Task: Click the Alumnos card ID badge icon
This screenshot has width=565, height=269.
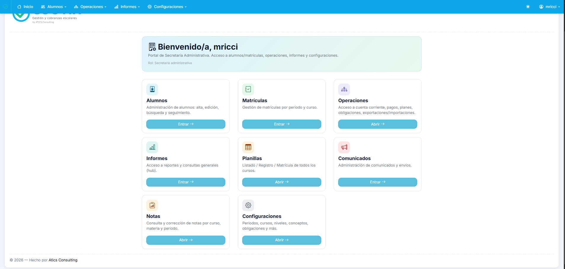Action: coord(152,89)
